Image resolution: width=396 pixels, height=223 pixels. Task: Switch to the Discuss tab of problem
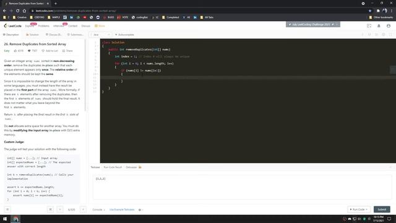click(53, 35)
